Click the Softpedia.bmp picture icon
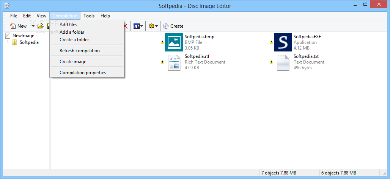 point(174,42)
